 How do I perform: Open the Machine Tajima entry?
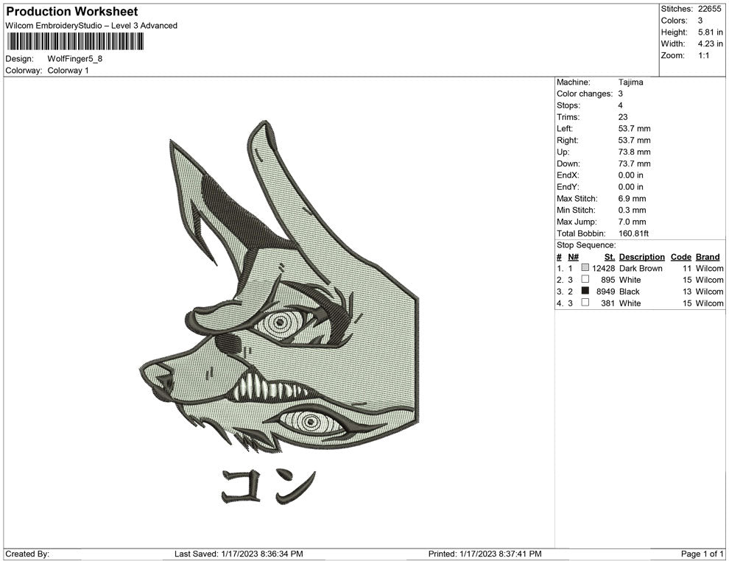coord(629,82)
